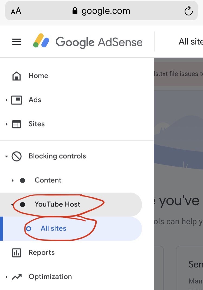Collapse the YouTube Host submenu arrow
Screen dimensions: 203x290
(x=12, y=204)
